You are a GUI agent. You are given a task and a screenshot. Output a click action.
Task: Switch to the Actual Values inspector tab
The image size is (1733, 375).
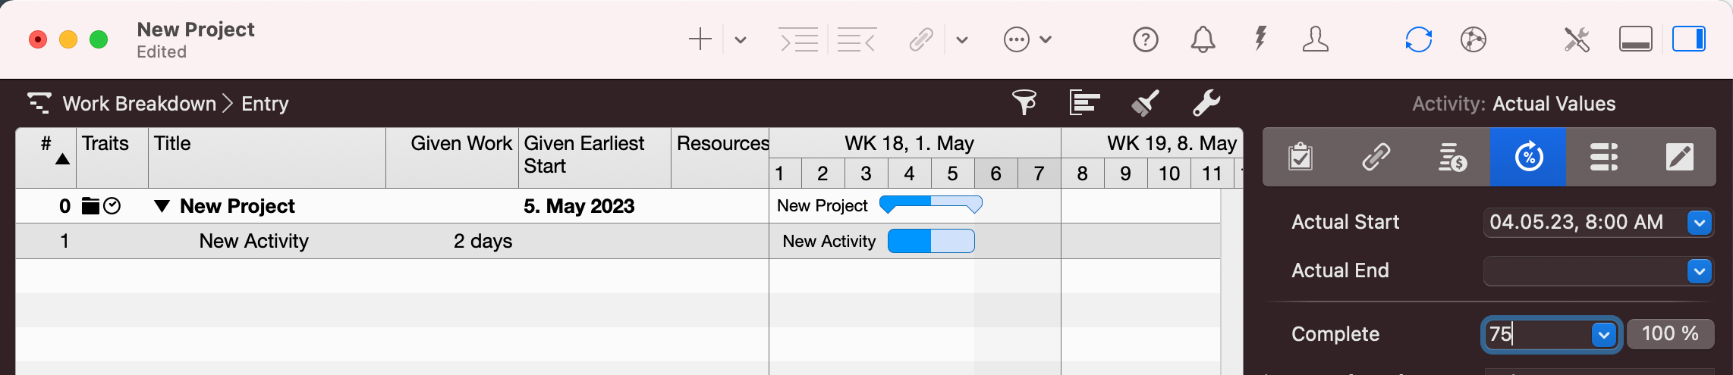click(x=1527, y=157)
